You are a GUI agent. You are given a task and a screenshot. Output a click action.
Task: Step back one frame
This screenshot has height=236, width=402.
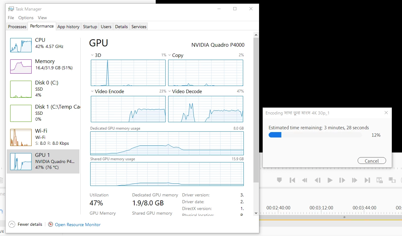pyautogui.click(x=317, y=180)
